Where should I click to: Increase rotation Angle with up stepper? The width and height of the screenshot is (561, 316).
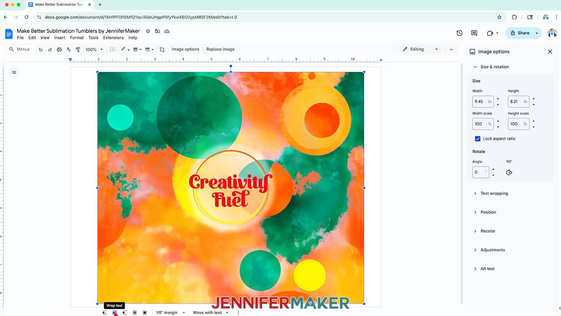493,170
